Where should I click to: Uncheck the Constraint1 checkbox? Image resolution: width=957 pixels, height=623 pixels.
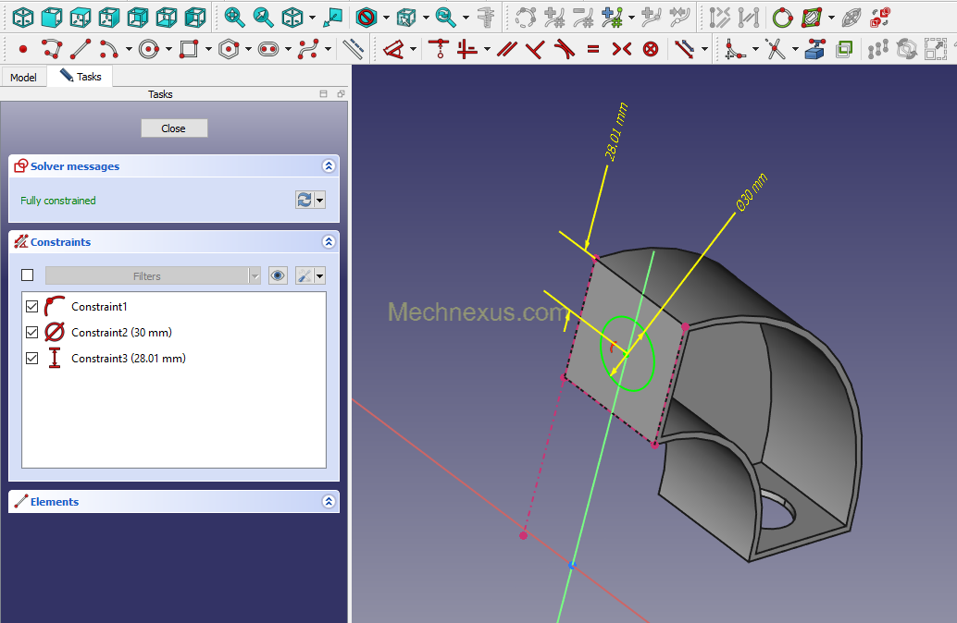[32, 307]
